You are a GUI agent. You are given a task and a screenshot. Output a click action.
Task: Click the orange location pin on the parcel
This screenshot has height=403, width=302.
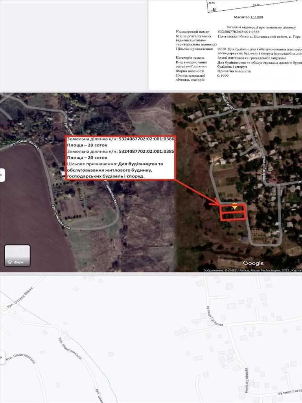click(x=235, y=206)
